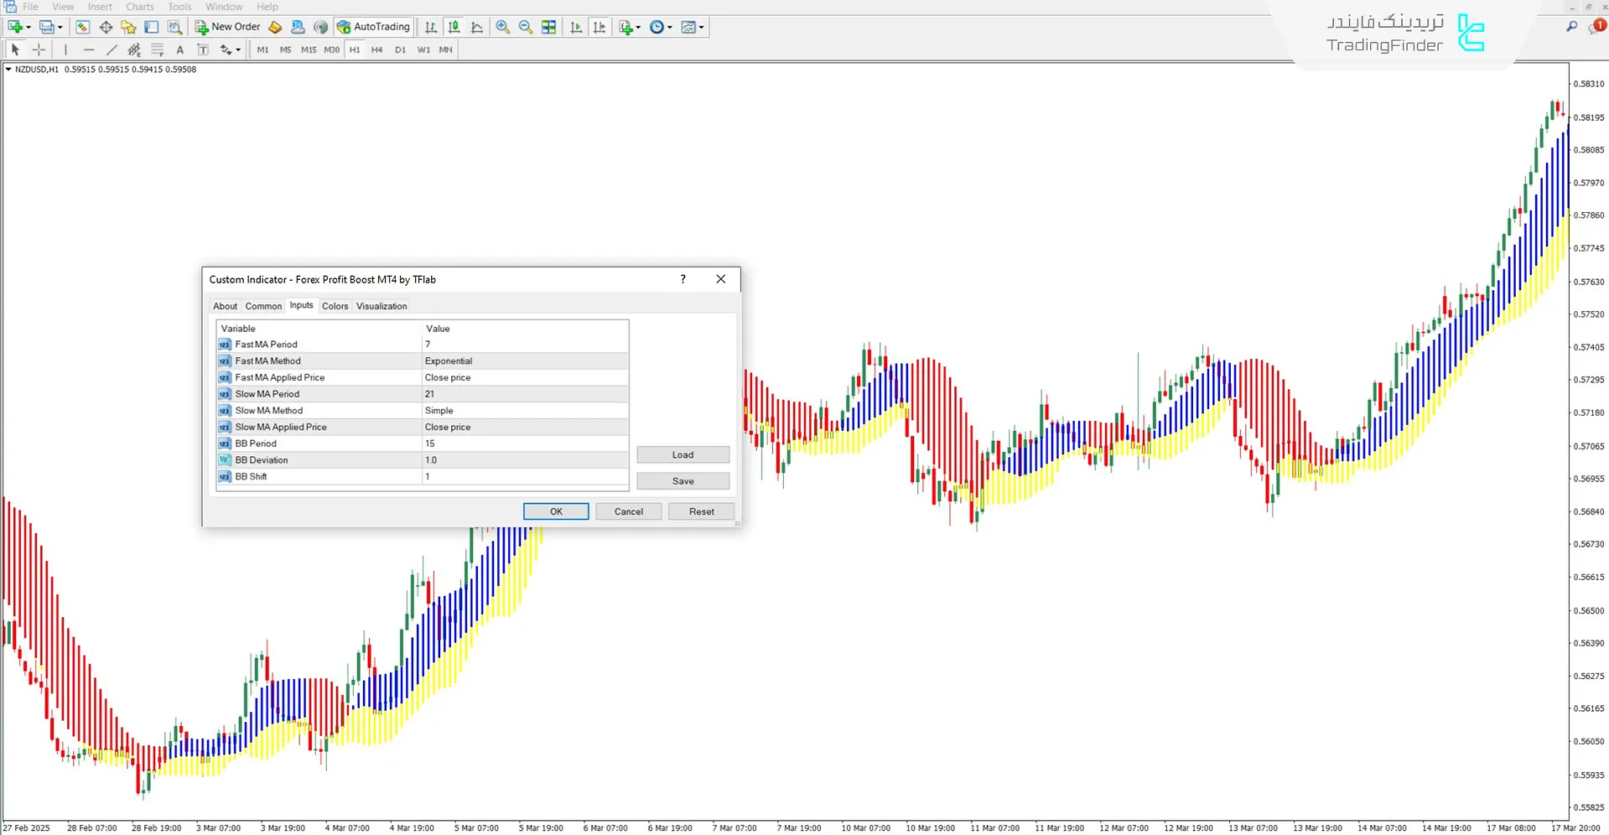This screenshot has height=835, width=1609.
Task: Open the MetaQuotes Language Editor
Action: [298, 27]
